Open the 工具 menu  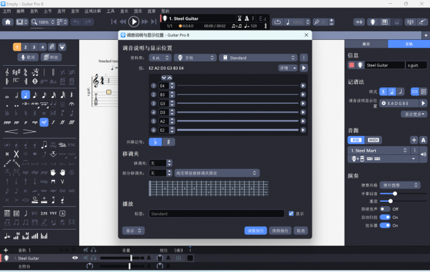(111, 11)
